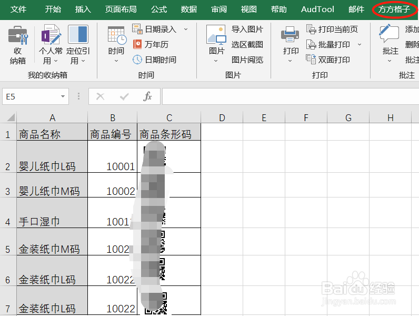Click the 批量打印 icon

tap(311, 44)
